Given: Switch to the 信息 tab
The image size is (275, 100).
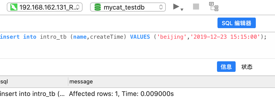Looking at the screenshot, I should [226, 67].
